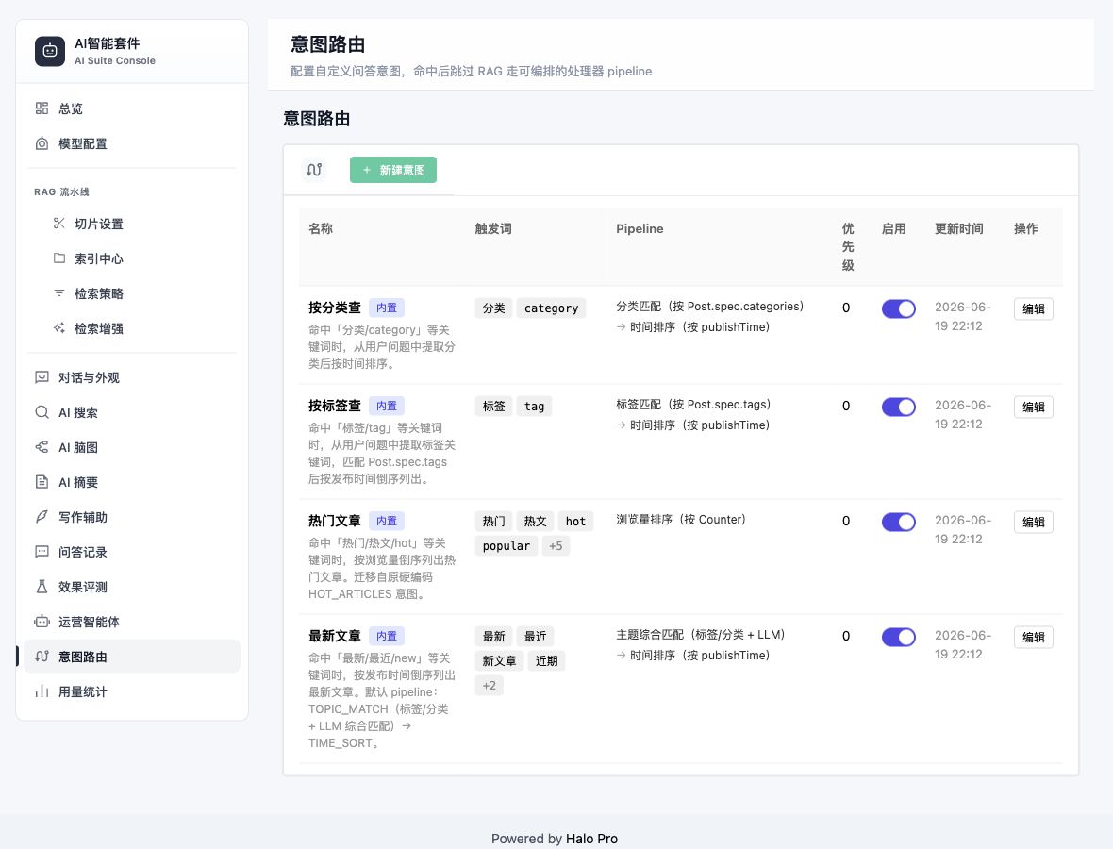The width and height of the screenshot is (1113, 849).
Task: Edit the 最新文章 intent
Action: point(1034,637)
